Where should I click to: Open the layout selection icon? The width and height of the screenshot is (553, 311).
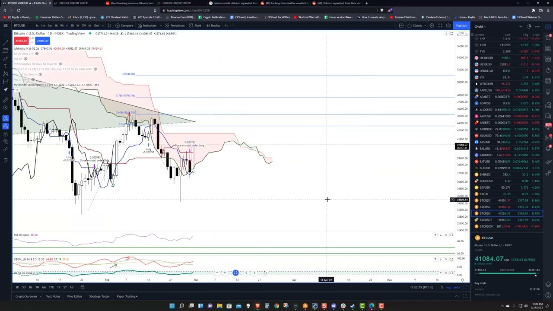401,25
